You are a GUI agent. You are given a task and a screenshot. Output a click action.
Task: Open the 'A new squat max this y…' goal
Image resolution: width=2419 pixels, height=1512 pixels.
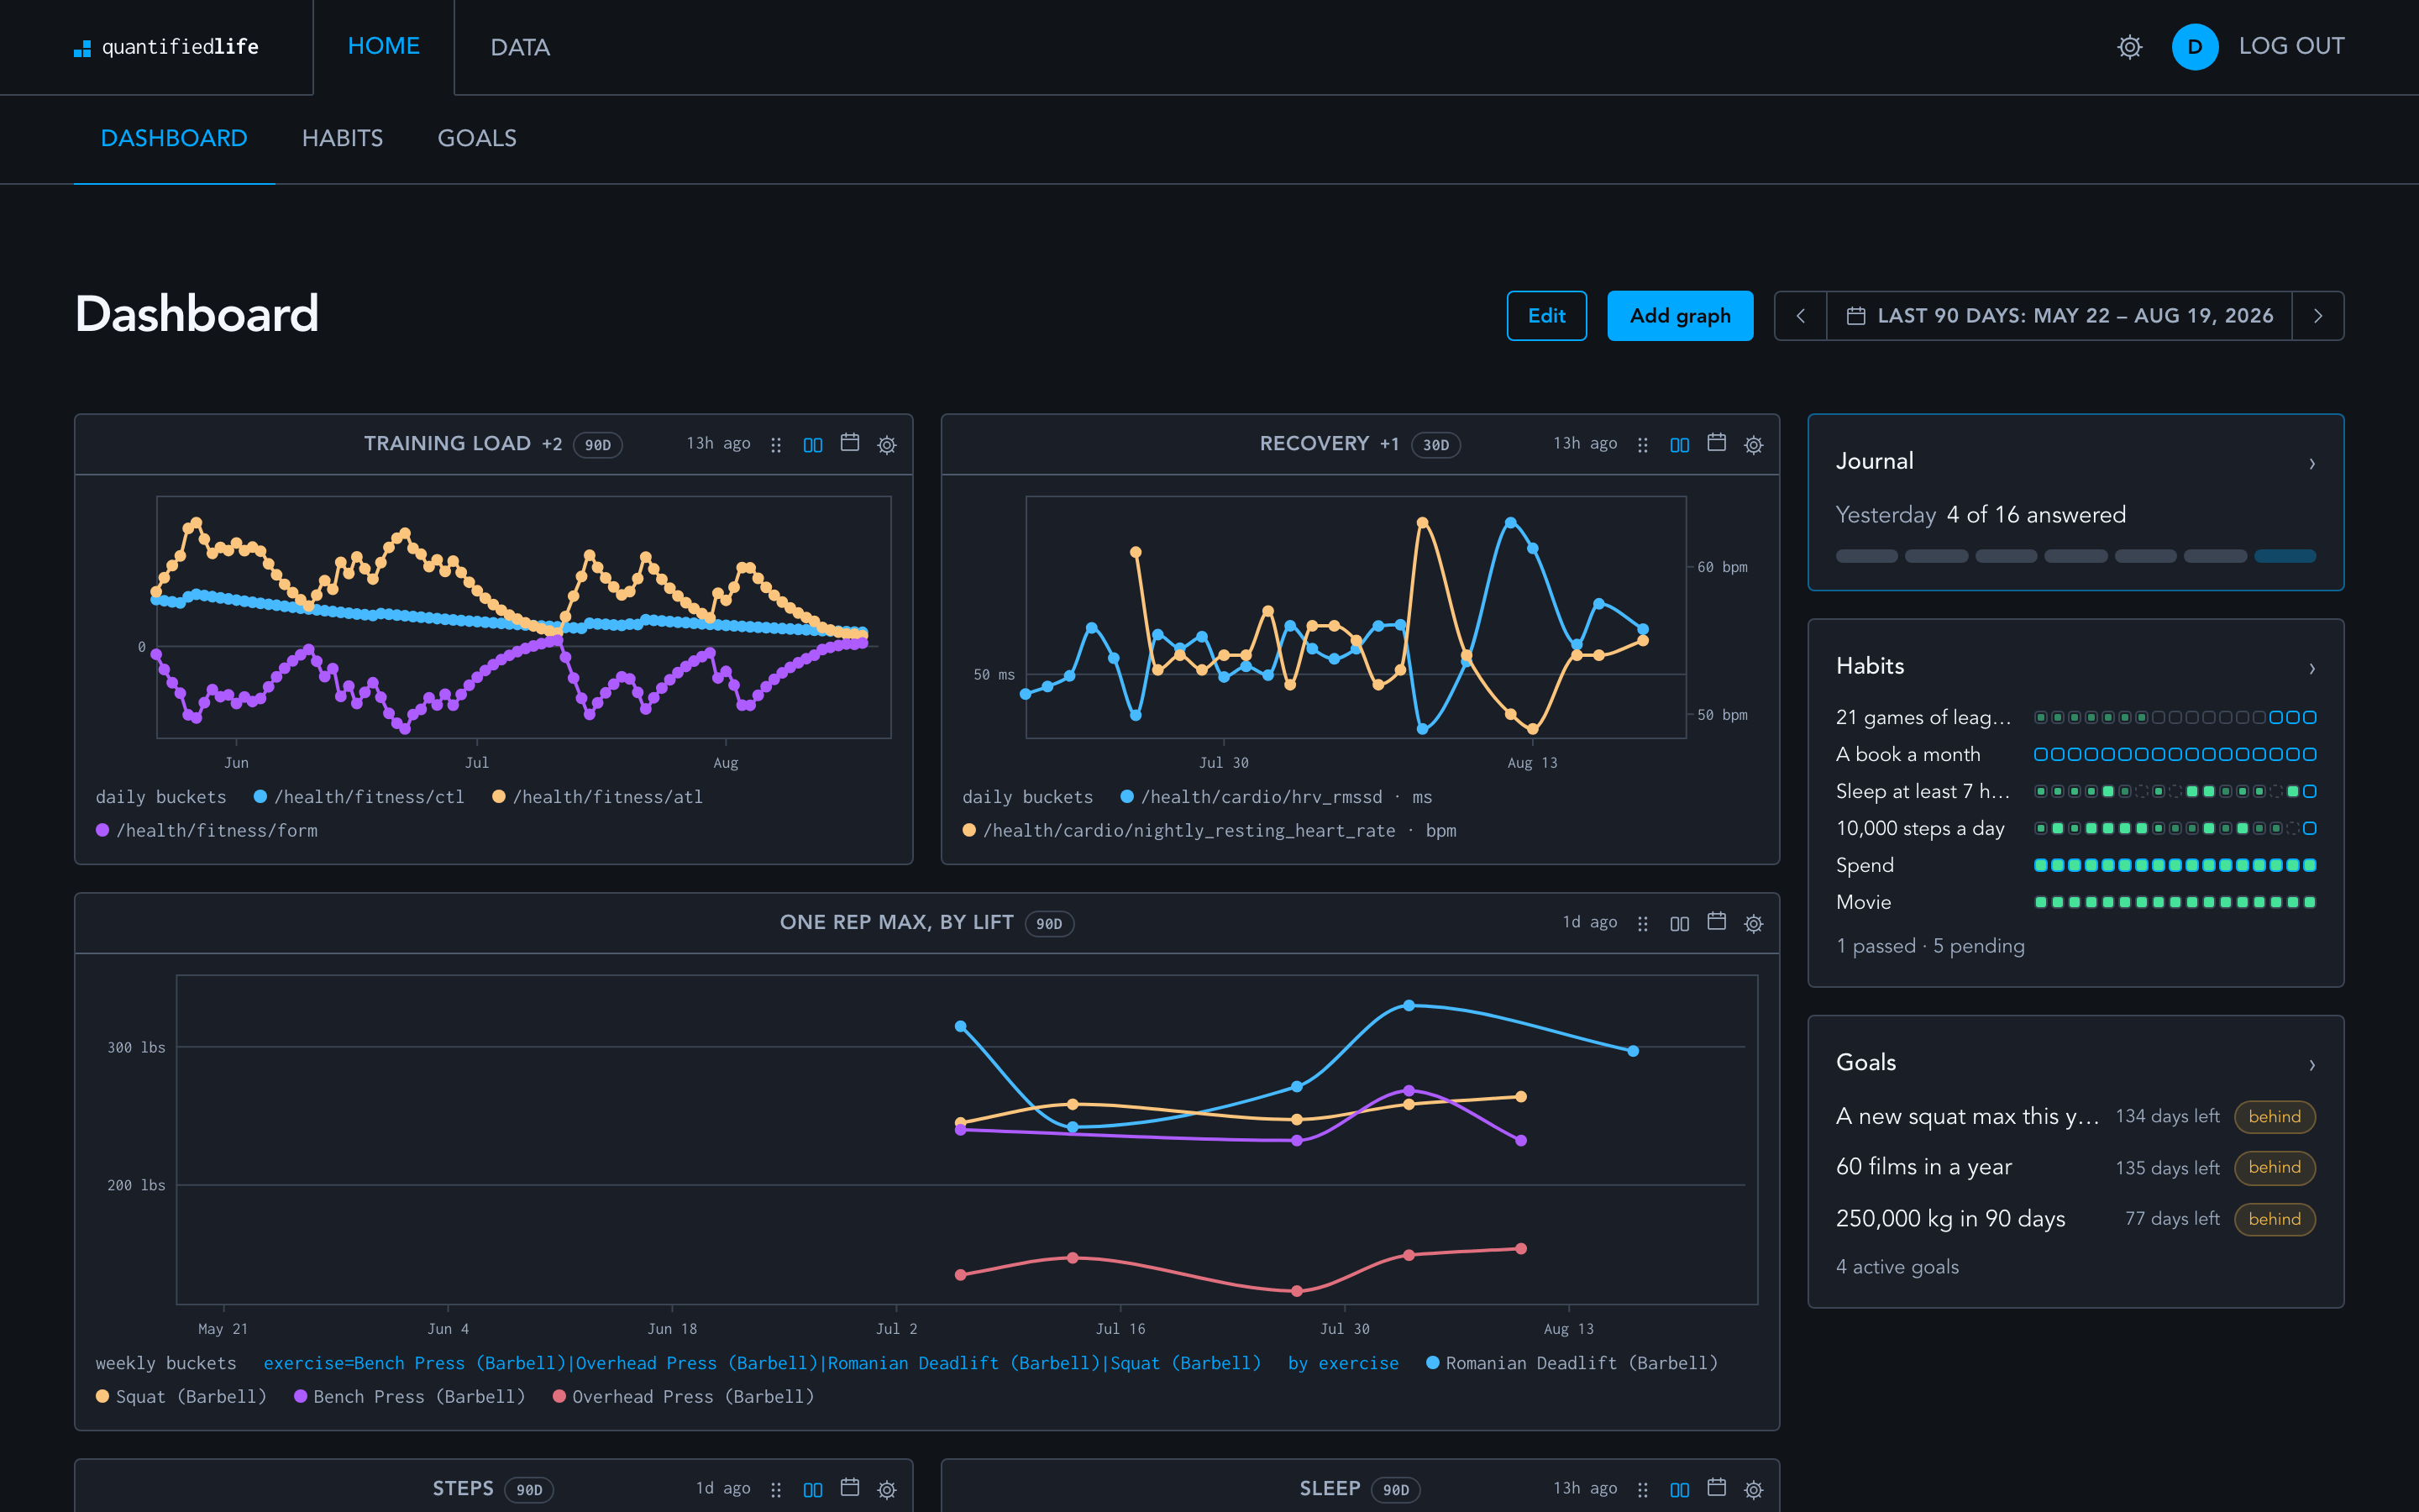pos(2075,1117)
